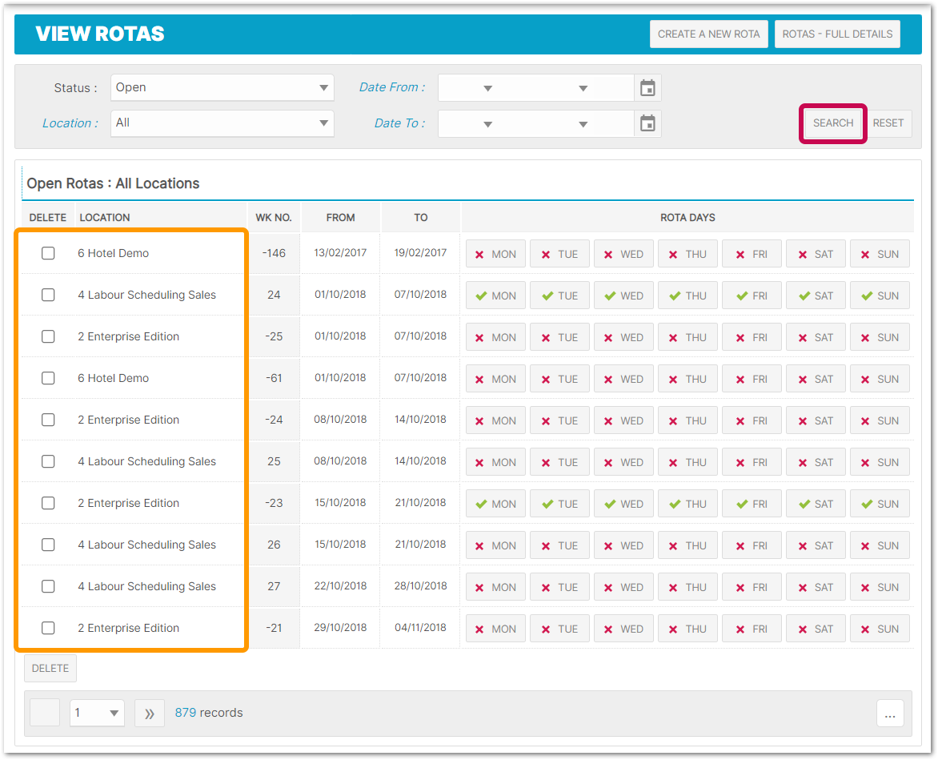Open the Date From calendar picker
This screenshot has height=760, width=938.
click(647, 88)
